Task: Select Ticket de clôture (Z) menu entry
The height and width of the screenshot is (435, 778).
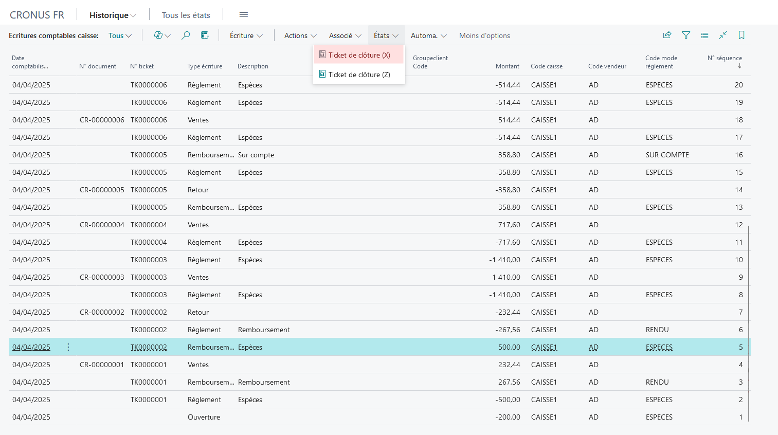Action: tap(359, 75)
